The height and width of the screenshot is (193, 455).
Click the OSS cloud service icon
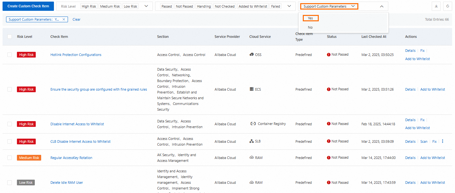(251, 55)
